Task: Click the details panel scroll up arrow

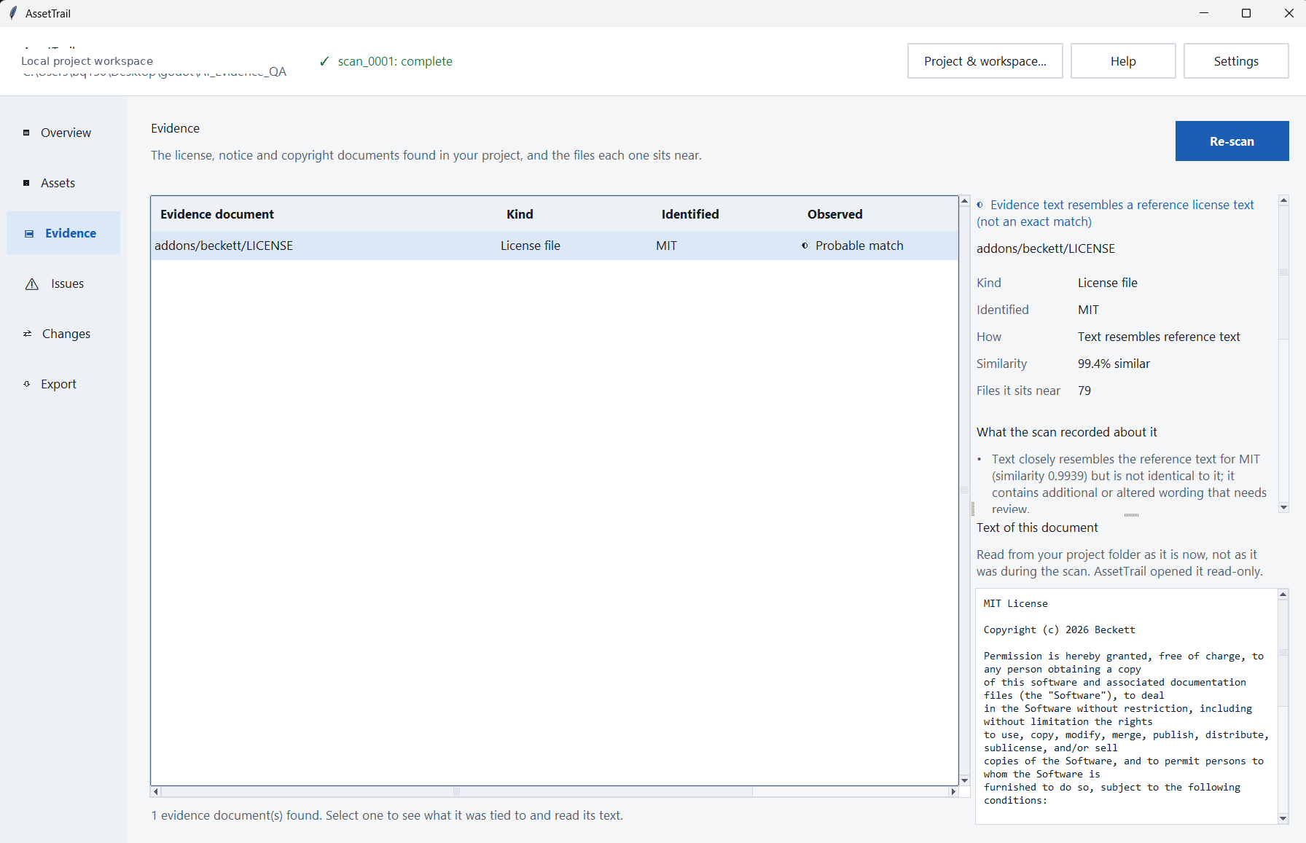Action: pos(1283,200)
